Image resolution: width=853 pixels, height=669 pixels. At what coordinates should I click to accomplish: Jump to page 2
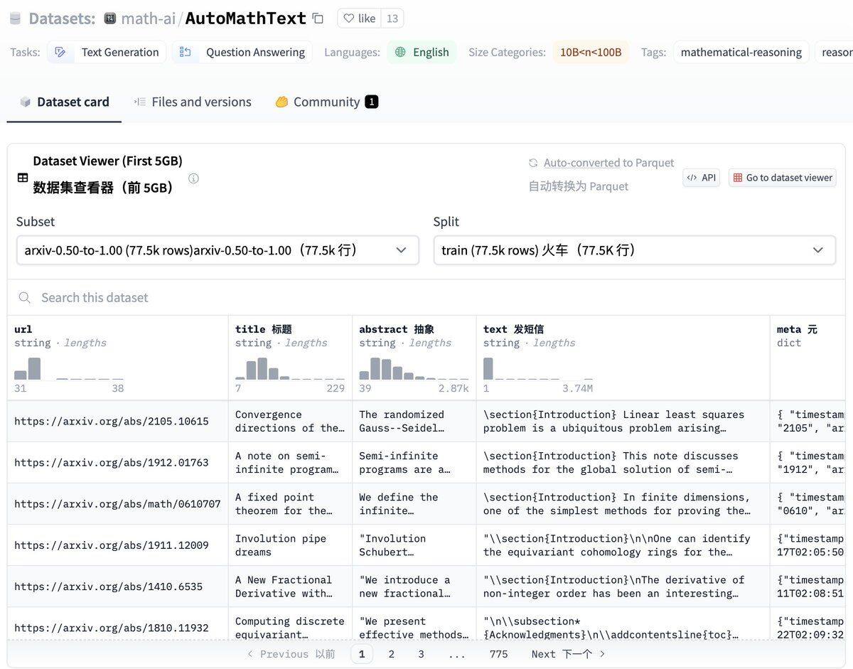[x=391, y=654]
